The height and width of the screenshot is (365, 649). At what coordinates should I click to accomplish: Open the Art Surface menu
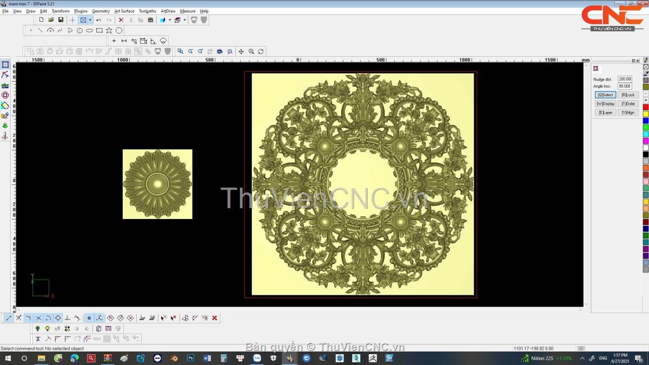click(124, 11)
